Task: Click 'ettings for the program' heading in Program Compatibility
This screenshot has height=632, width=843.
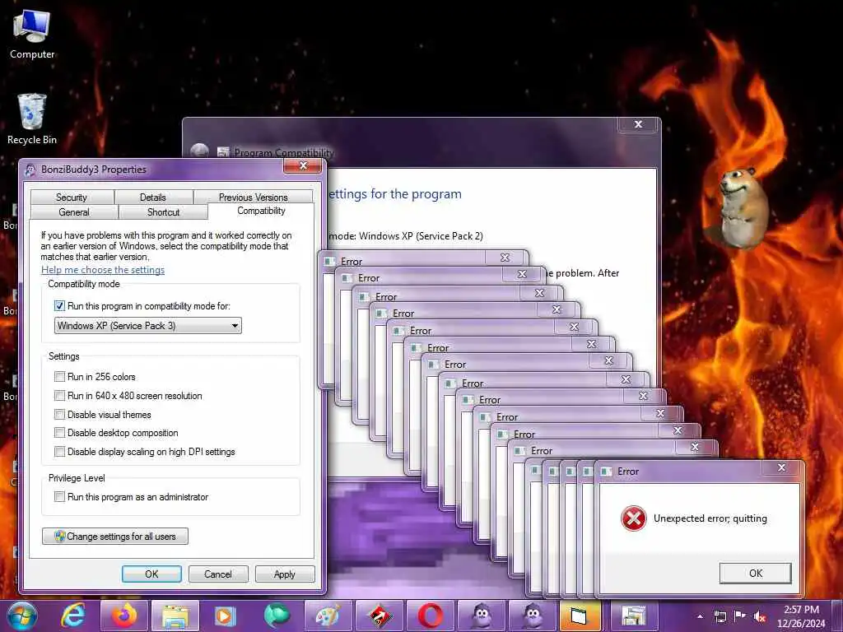Action: (x=394, y=194)
